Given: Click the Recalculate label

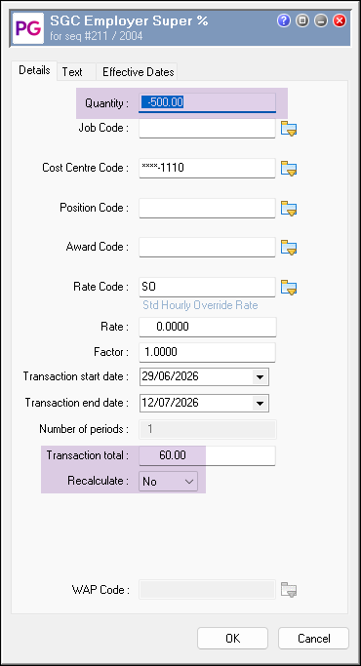Looking at the screenshot, I should click(99, 481).
